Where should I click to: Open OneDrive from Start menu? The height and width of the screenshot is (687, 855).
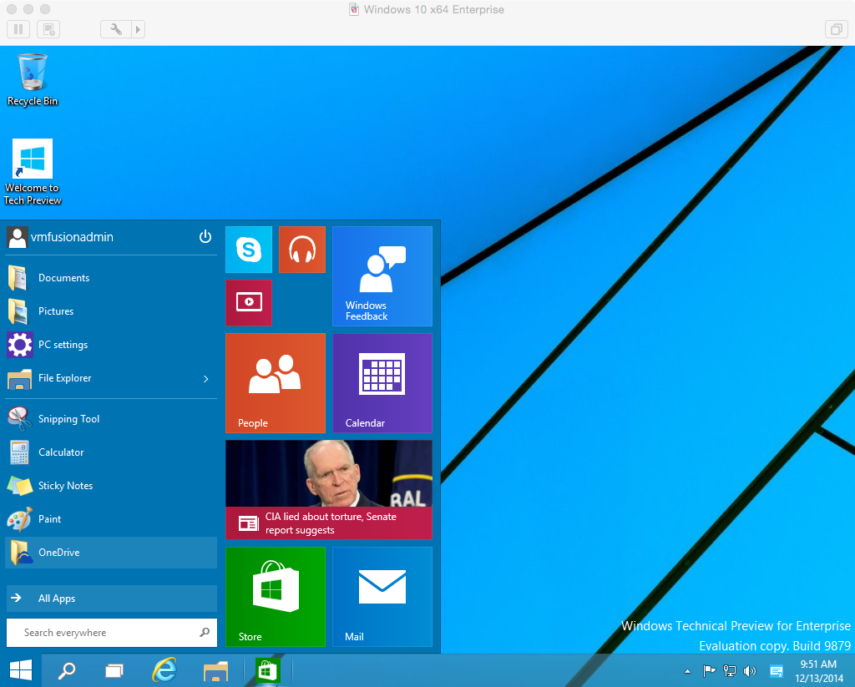click(x=111, y=553)
